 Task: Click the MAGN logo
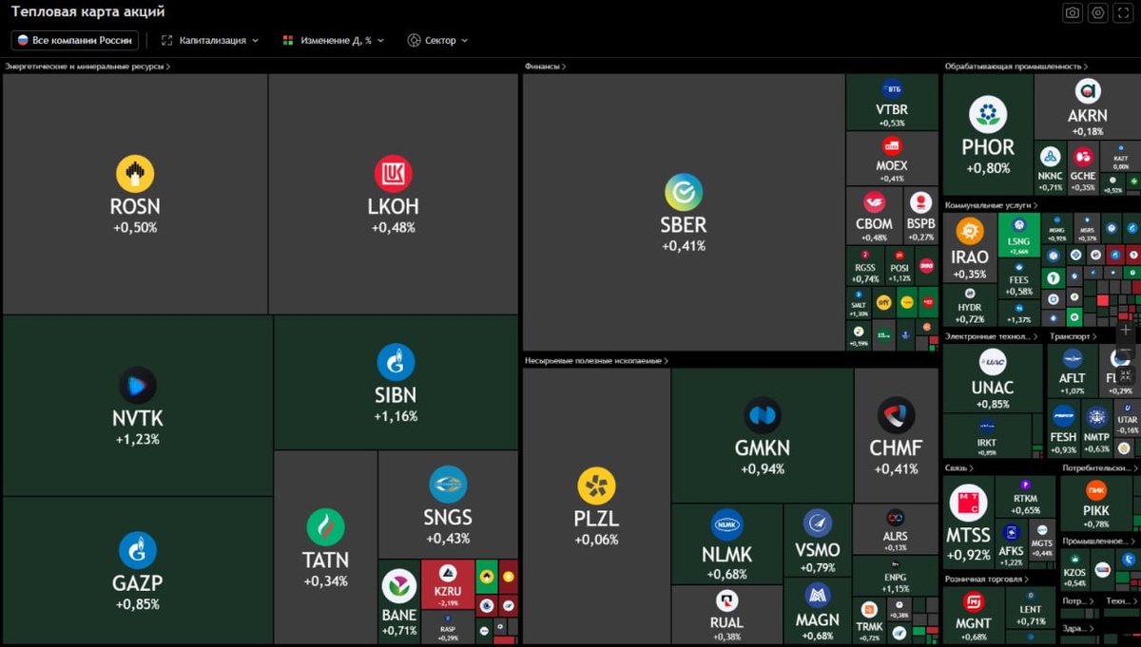[818, 595]
